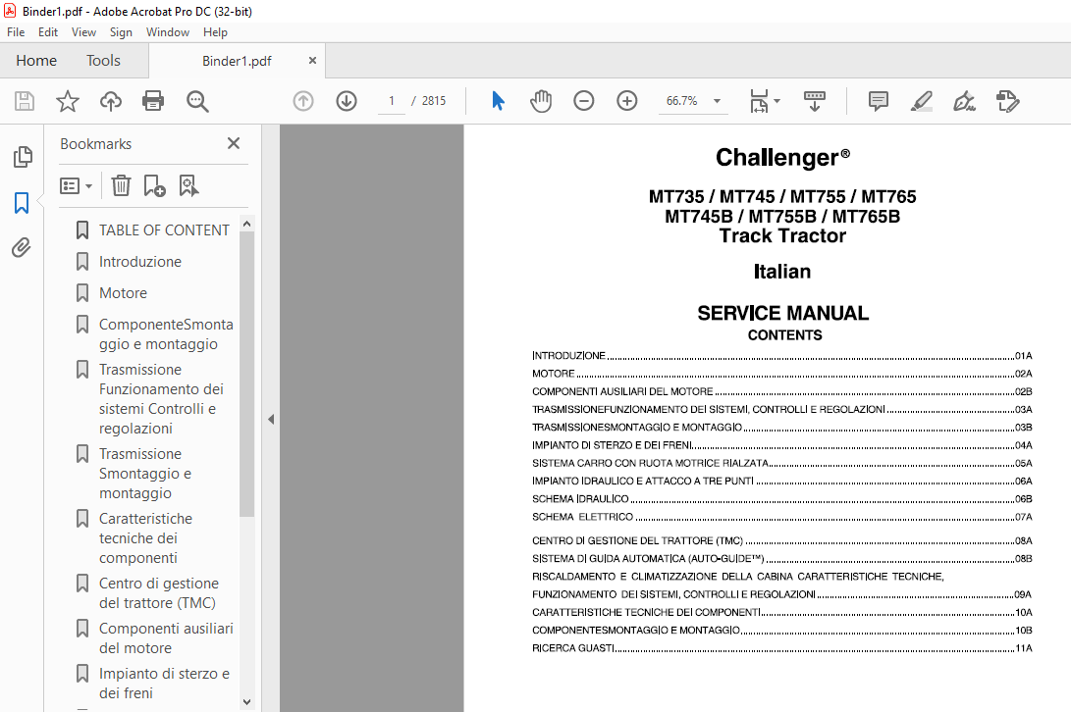Open the Fill & Sign pen icon
1071x712 pixels.
[964, 101]
